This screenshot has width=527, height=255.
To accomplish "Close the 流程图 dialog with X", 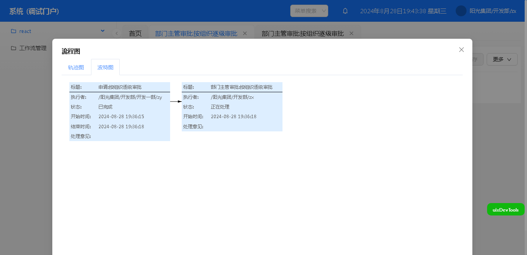I will pos(461,50).
